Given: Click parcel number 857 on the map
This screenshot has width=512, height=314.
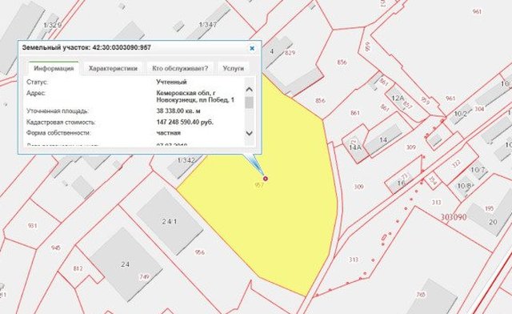Looking at the screenshot, I should [408, 105].
